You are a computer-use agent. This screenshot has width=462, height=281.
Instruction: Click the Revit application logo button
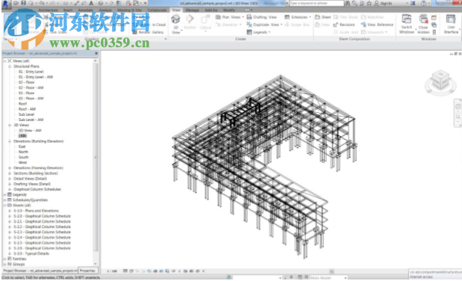(6, 4)
